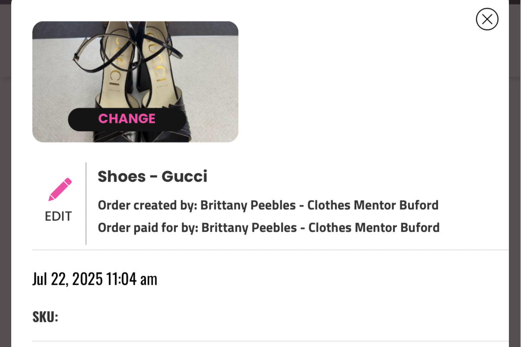Click "Clothes Mentor Buford" in paid-for line
521x347 pixels.
coord(374,227)
